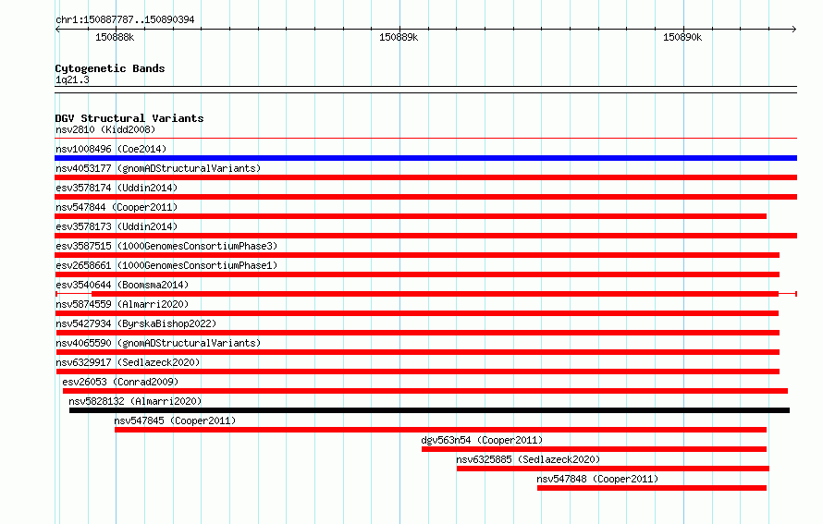Click the nsv5874559 (Almarri2020) label
Image resolution: width=823 pixels, height=524 pixels.
[x=122, y=304]
